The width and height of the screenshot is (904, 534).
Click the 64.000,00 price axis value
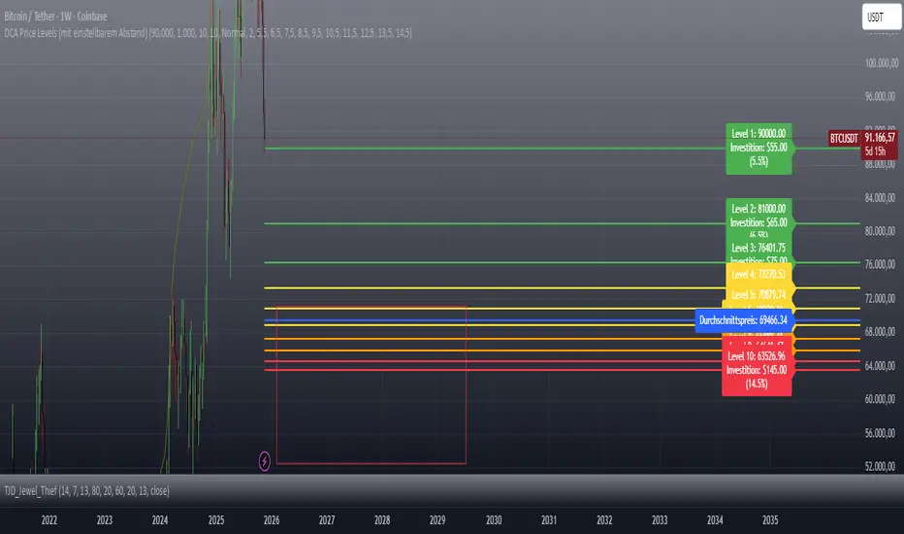pyautogui.click(x=880, y=365)
